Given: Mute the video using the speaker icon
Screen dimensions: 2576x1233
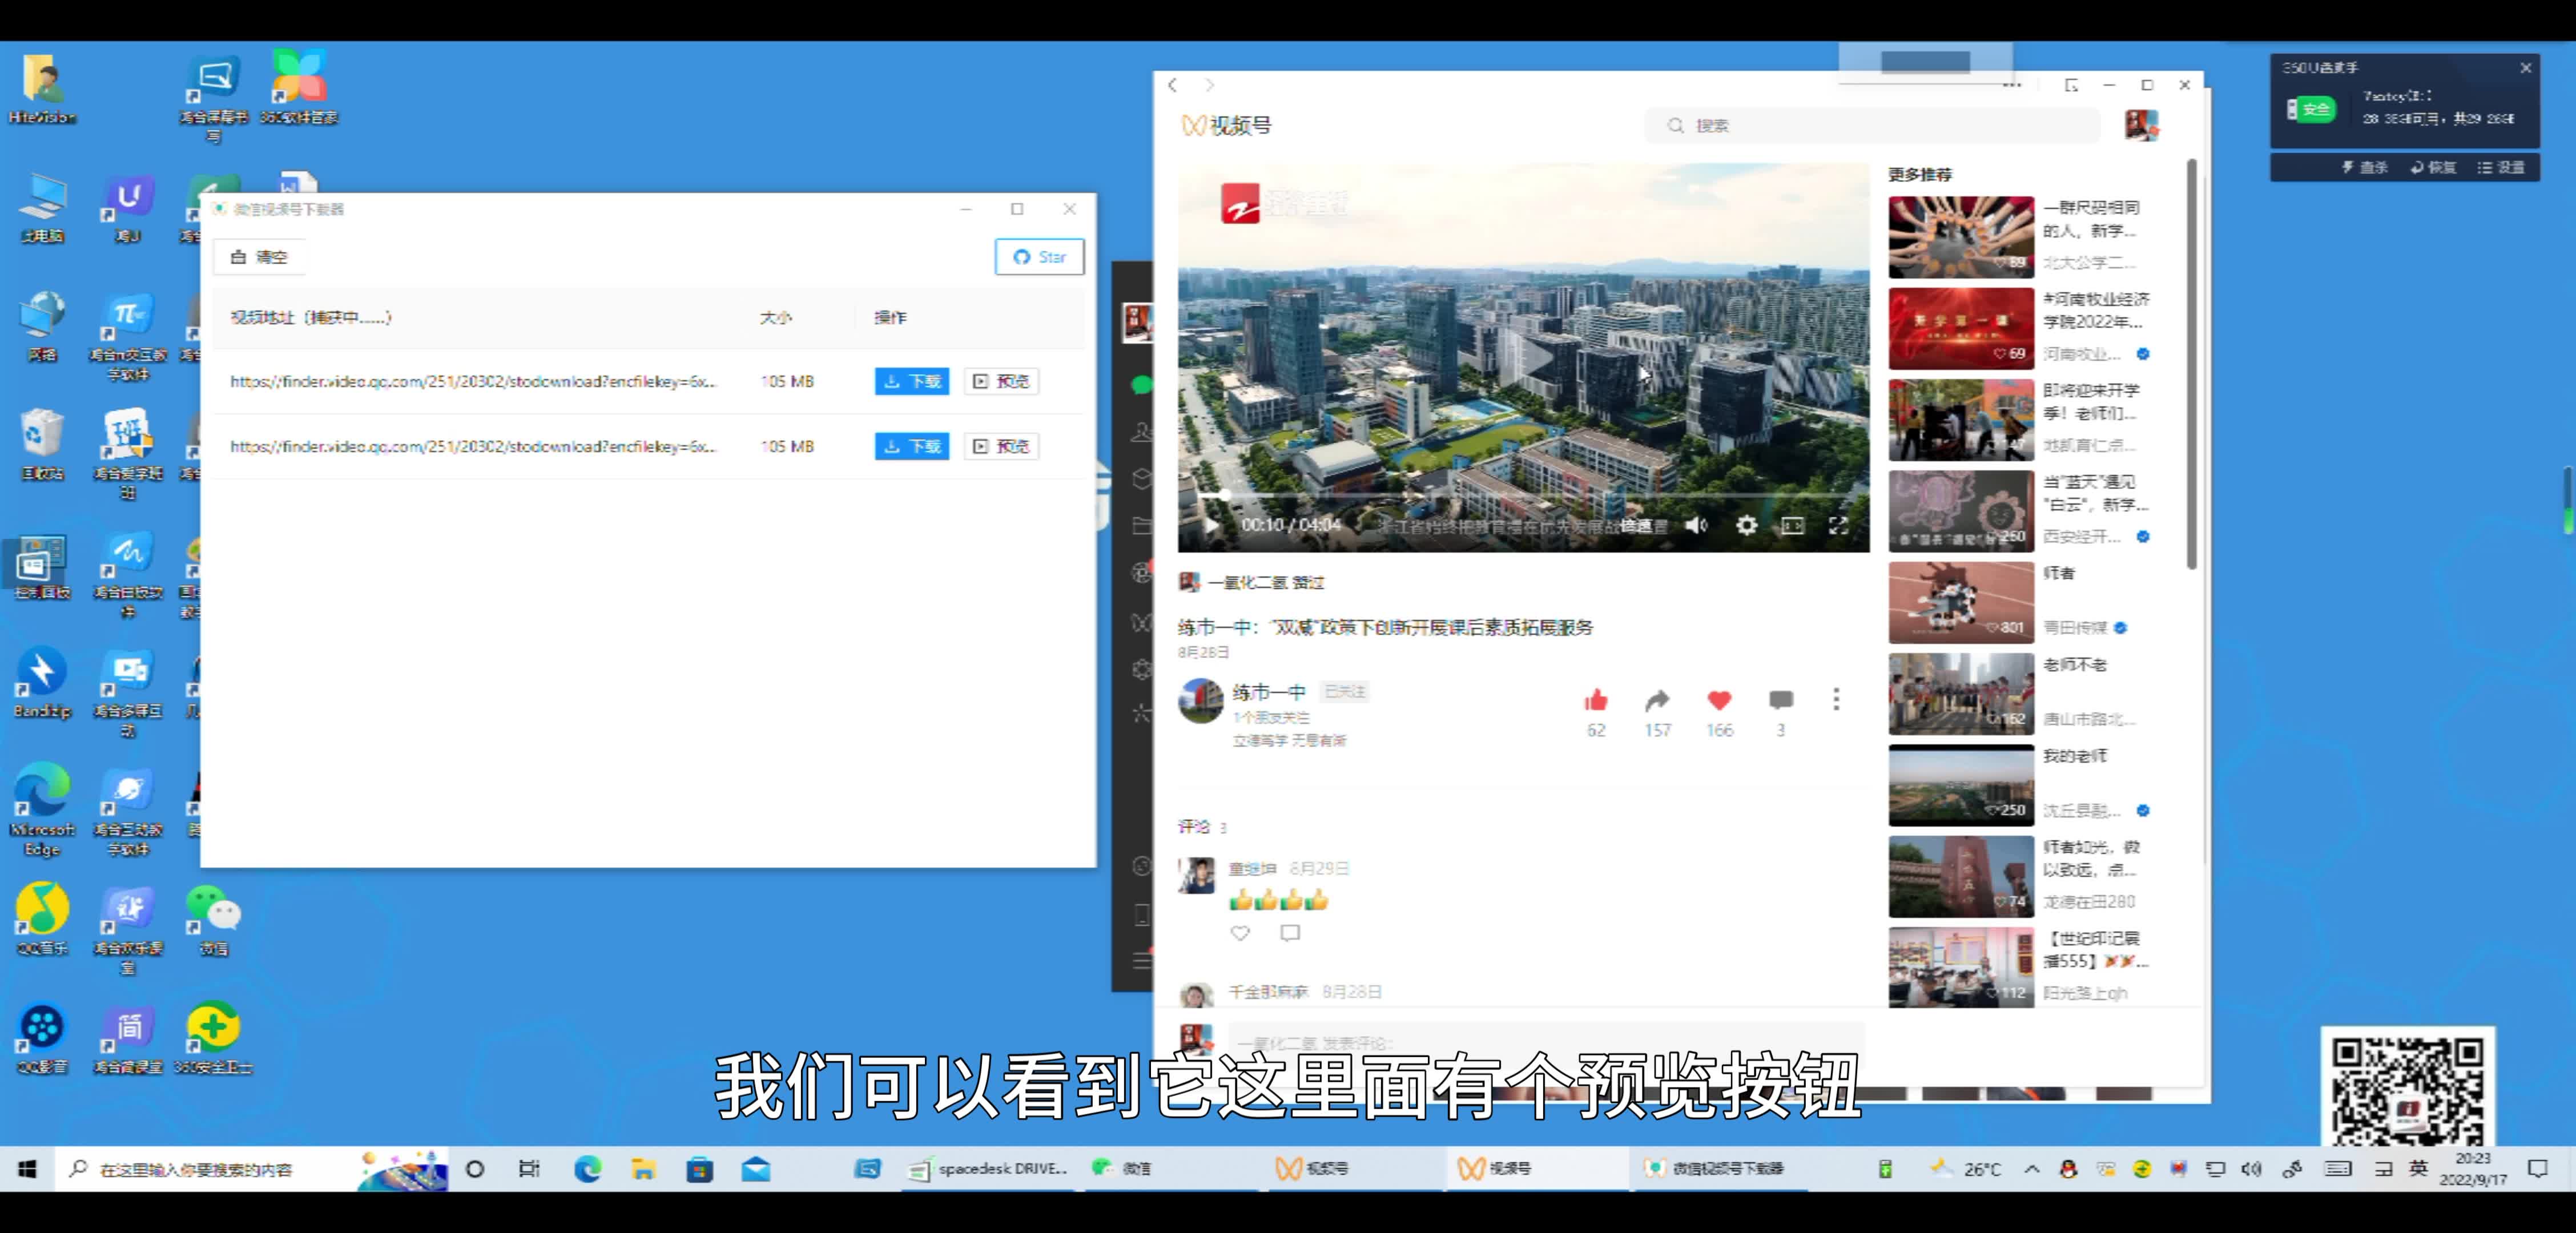Looking at the screenshot, I should [x=1696, y=525].
